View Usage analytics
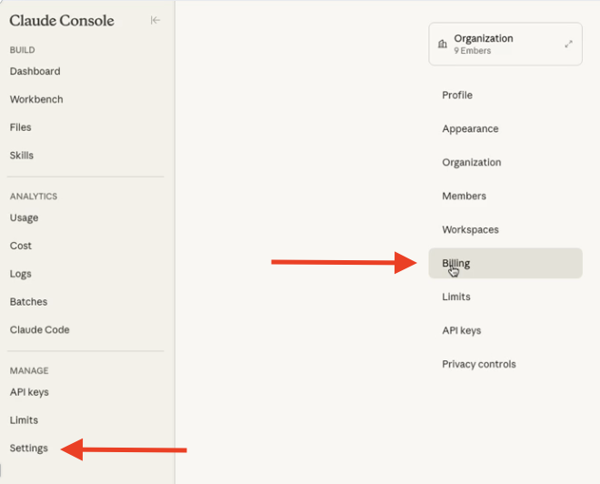Screen dimensions: 600x484 (25, 217)
